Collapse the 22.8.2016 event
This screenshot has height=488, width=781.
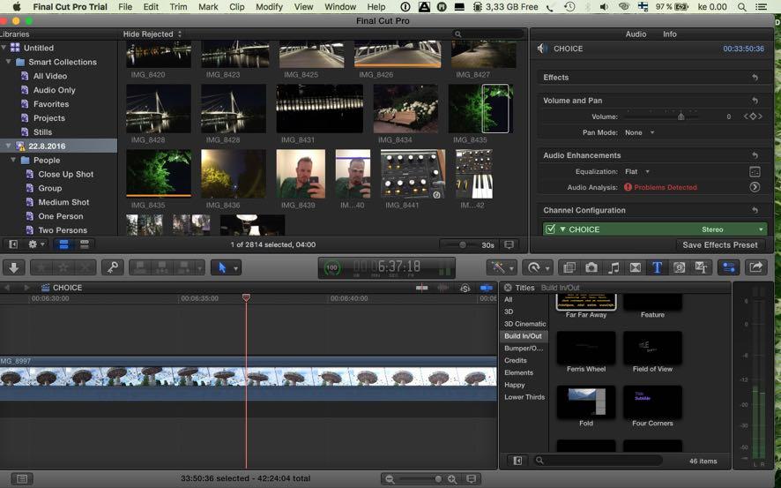pos(9,146)
